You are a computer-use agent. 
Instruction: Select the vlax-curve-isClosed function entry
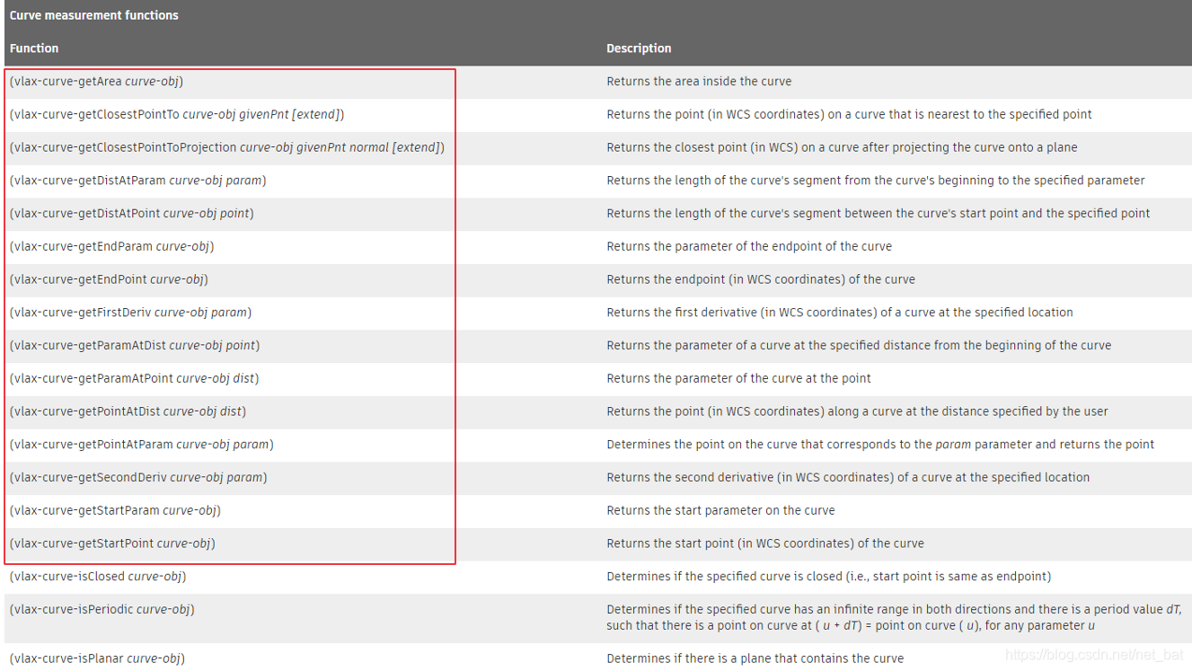pyautogui.click(x=98, y=577)
